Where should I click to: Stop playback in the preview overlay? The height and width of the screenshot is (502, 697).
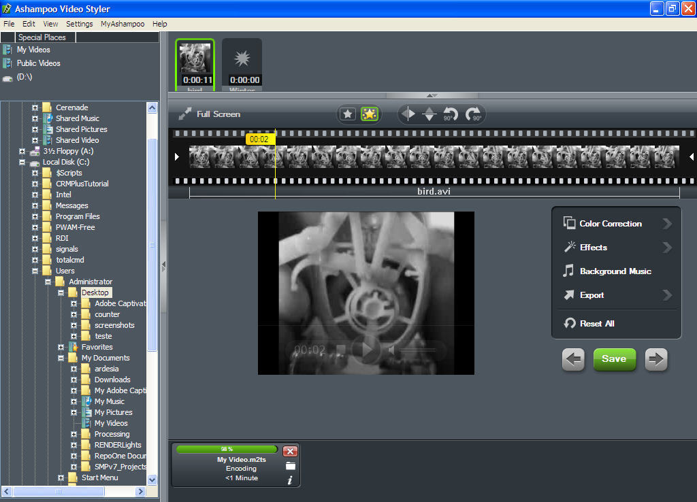coord(341,350)
